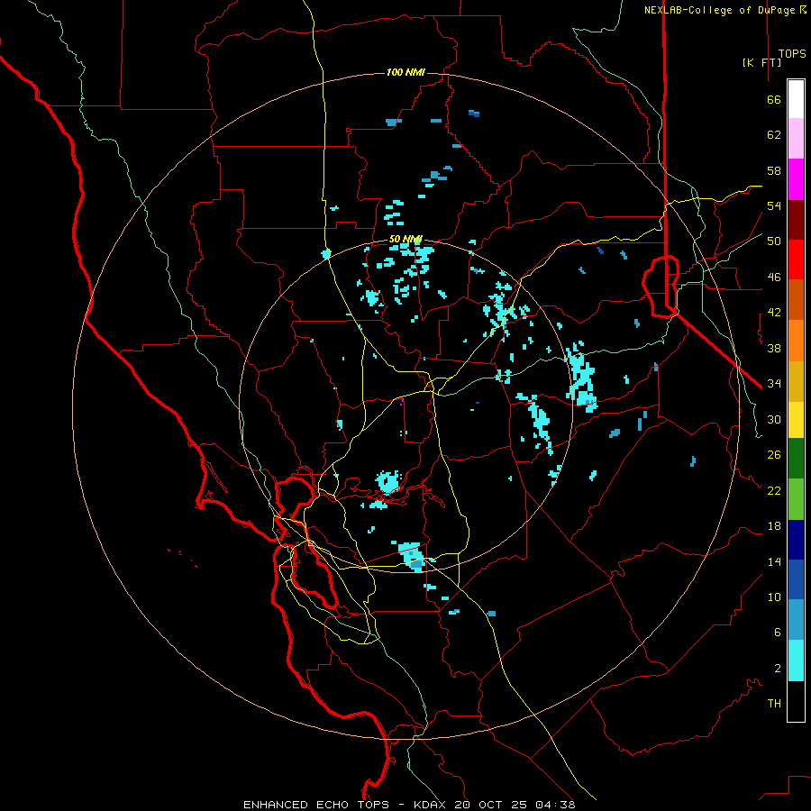
Task: Click the black TH legend swatch
Action: (x=796, y=701)
